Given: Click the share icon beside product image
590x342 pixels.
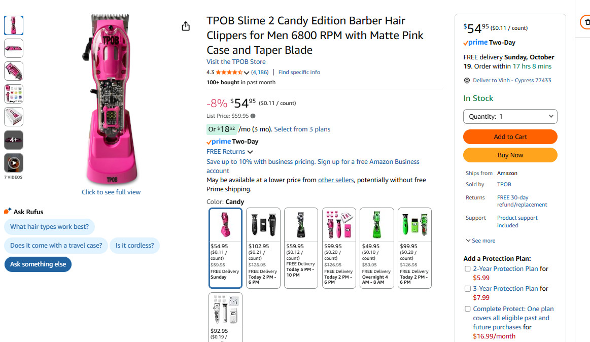Looking at the screenshot, I should point(186,26).
